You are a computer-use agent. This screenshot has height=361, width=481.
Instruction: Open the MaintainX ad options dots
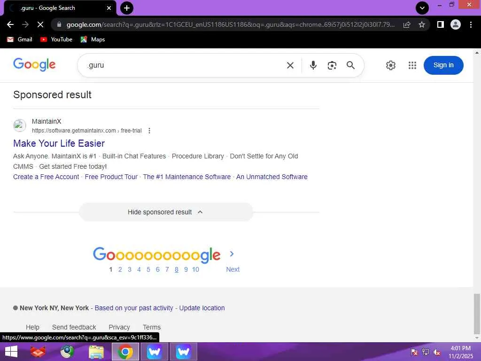(149, 131)
